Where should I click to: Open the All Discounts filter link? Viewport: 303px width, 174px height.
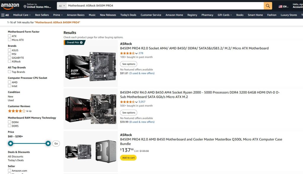point(15,157)
